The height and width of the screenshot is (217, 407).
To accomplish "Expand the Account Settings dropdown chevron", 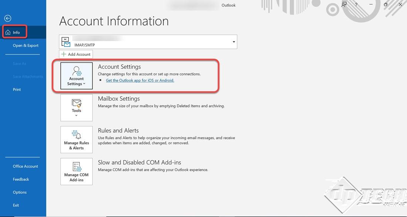I will tap(84, 84).
